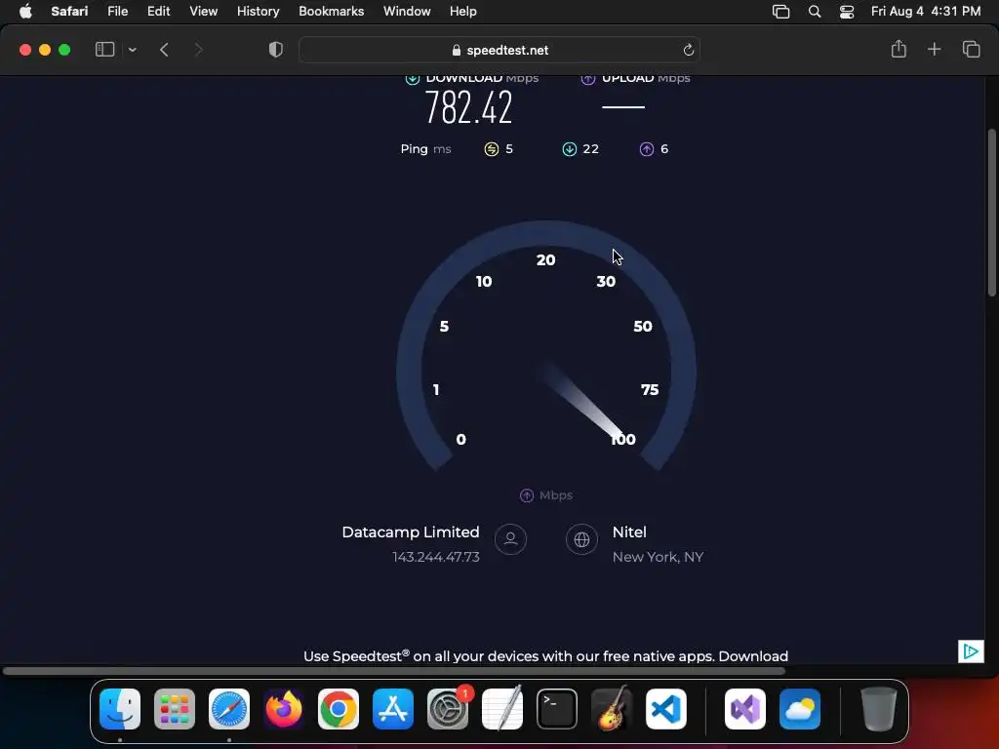Open the privacy report shield icon
Viewport: 999px width, 749px height.
pos(276,50)
